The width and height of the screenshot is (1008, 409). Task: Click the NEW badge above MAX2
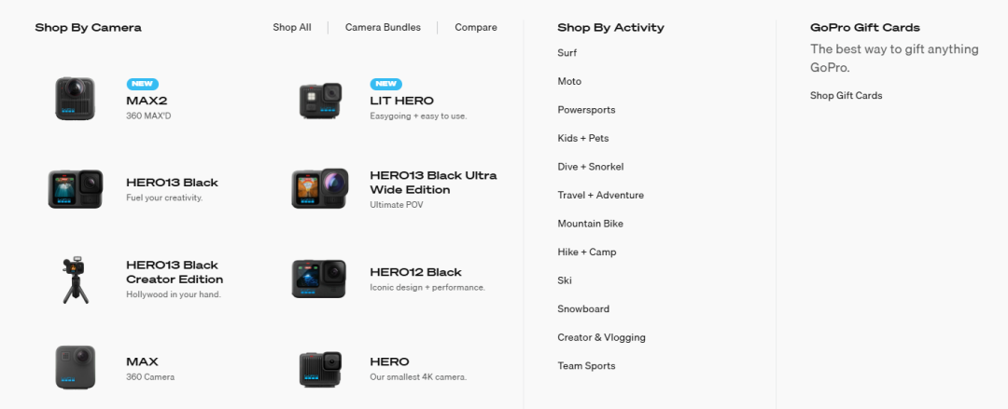click(x=143, y=84)
